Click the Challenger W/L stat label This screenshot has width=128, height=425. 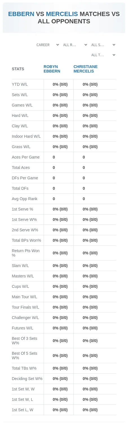[x=25, y=318]
